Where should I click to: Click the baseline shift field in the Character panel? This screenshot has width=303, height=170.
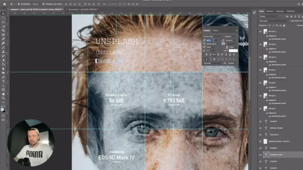click(x=211, y=51)
